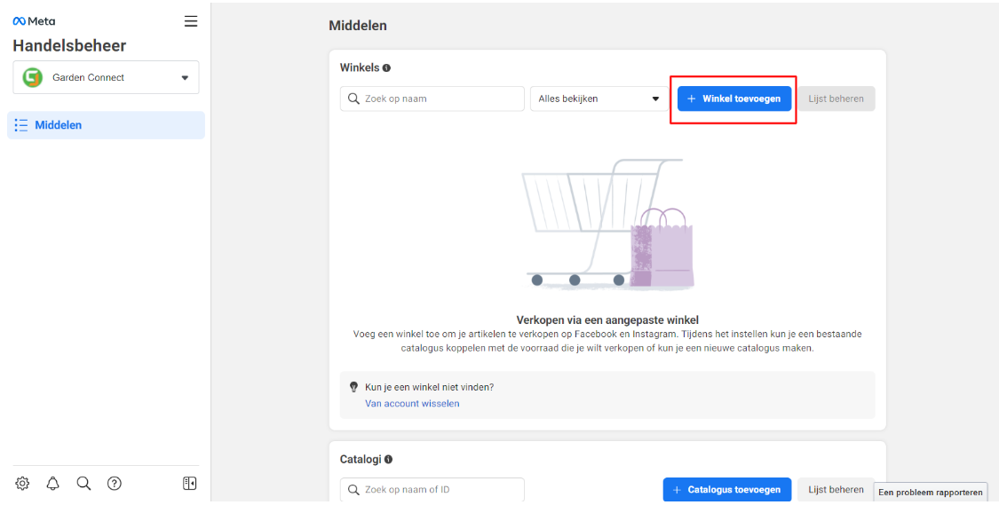The width and height of the screenshot is (999, 505).
Task: Click info icon beside Catalogi heading
Action: [x=388, y=460]
